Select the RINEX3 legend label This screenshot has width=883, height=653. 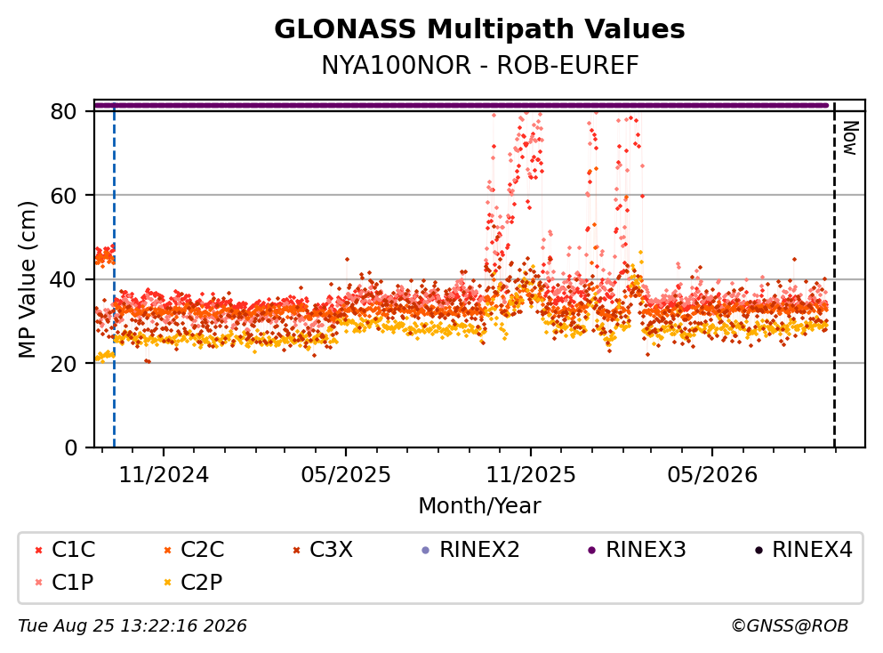click(x=646, y=550)
